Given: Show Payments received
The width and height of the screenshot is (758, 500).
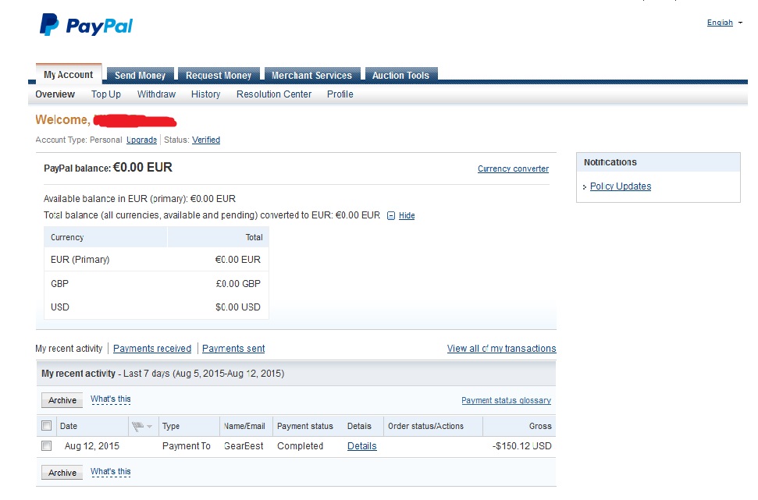Looking at the screenshot, I should [151, 349].
